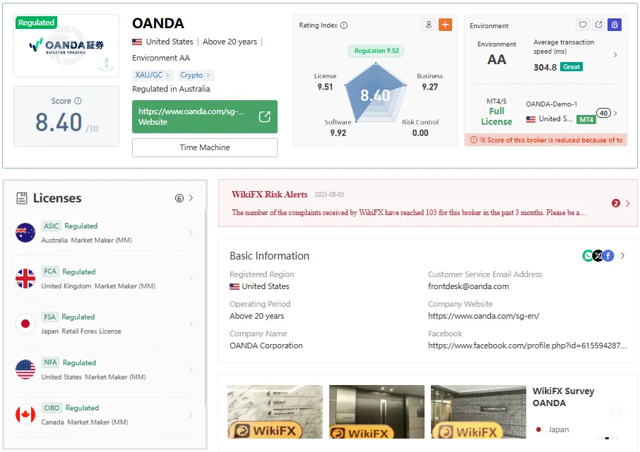Viewport: 640px width, 452px height.
Task: Expand the Licenses list chevron
Action: 191,198
